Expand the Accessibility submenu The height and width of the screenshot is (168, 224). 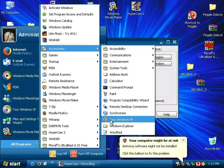(x=128, y=49)
